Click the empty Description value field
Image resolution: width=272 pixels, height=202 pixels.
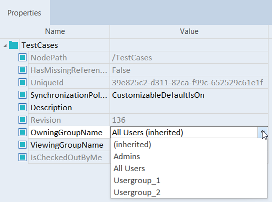(x=189, y=107)
